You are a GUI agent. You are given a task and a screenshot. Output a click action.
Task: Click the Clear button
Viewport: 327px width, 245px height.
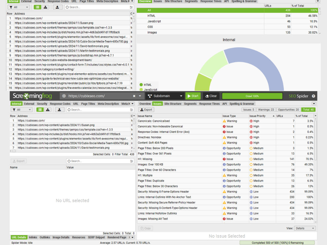[x=211, y=96]
